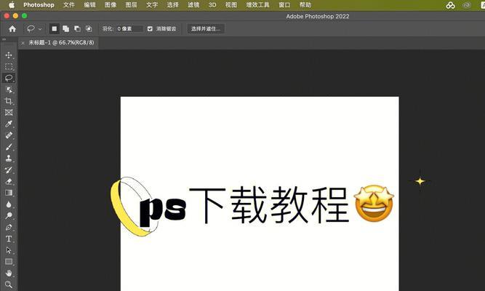Viewport: 485px width, 291px height.
Task: Select the Object Selection tool
Action: (x=9, y=89)
